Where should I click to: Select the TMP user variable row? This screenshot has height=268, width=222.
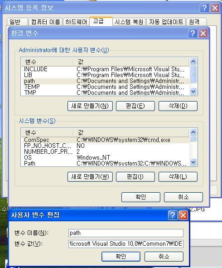[x=105, y=93]
